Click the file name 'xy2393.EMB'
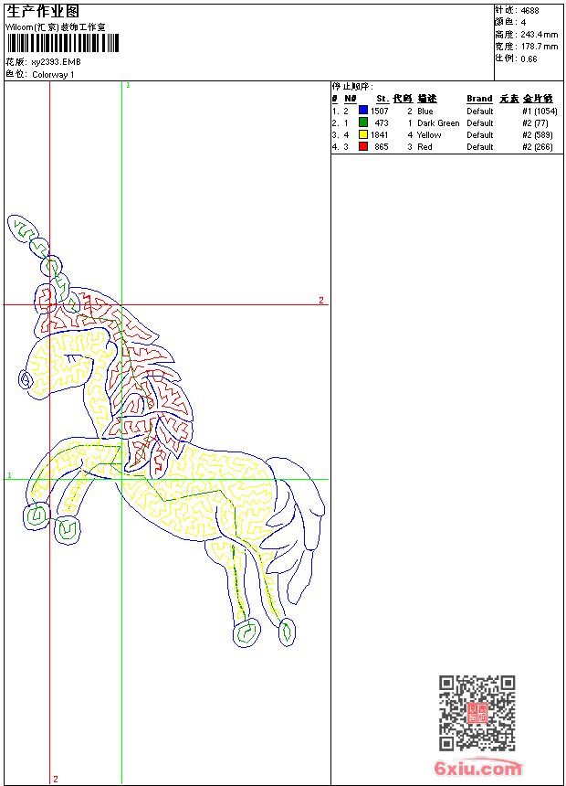 [56, 62]
